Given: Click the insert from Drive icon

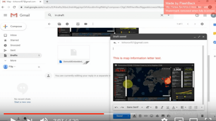Looking at the screenshot, I should 157,116.
